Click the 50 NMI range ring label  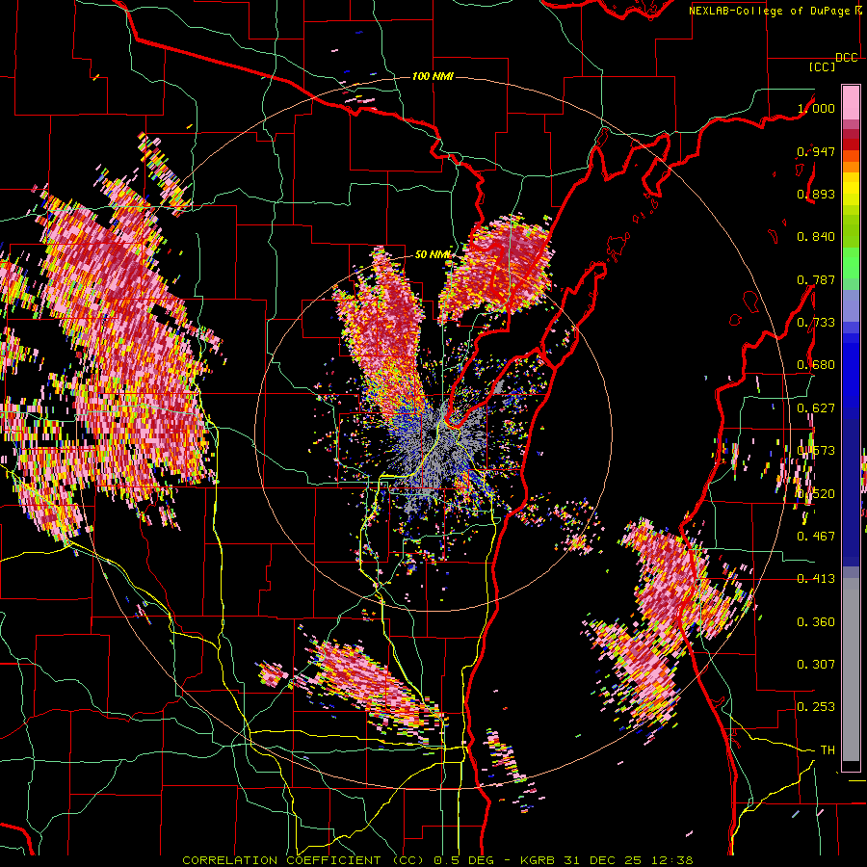click(433, 255)
